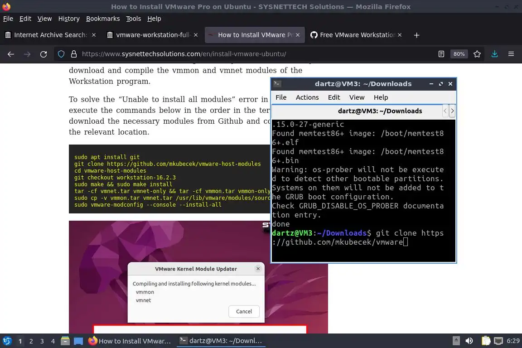Close the VMware Kernel Module Updater dialog
This screenshot has height=348, width=522.
(x=258, y=268)
